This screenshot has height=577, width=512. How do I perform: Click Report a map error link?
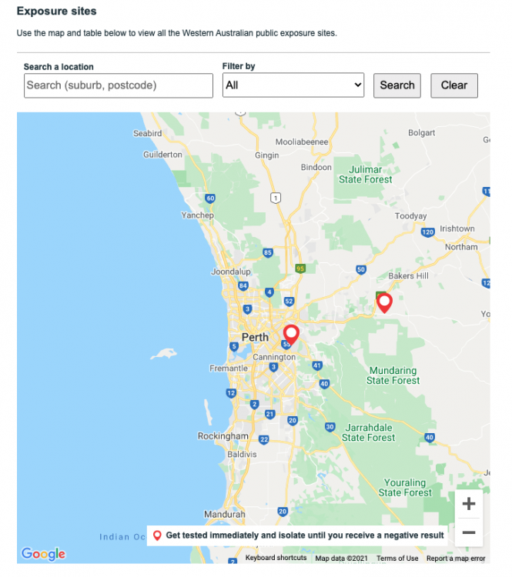tap(456, 559)
